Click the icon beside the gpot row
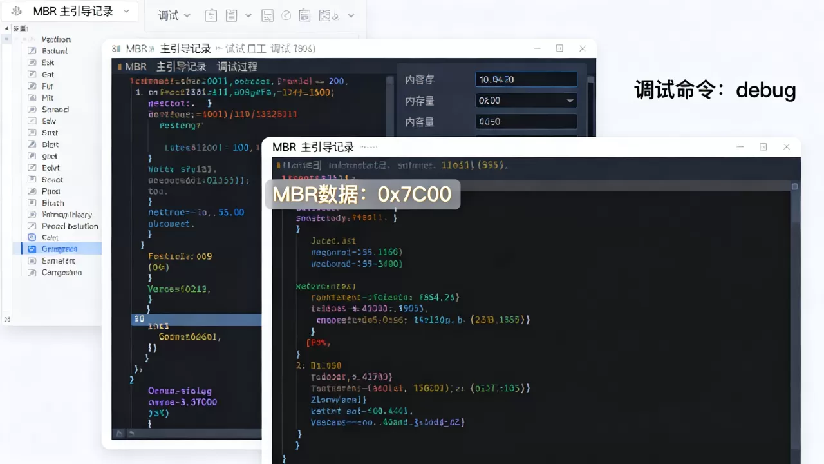The image size is (824, 464). [32, 156]
